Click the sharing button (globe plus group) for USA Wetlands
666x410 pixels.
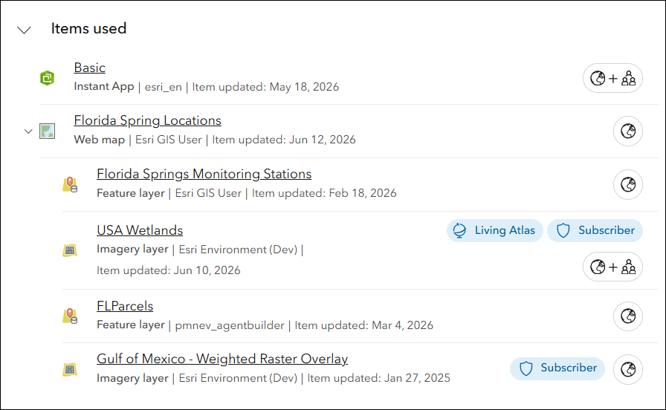pyautogui.click(x=612, y=267)
